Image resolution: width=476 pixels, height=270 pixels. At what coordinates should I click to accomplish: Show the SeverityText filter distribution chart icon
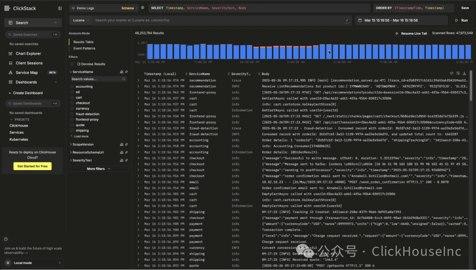point(122,160)
